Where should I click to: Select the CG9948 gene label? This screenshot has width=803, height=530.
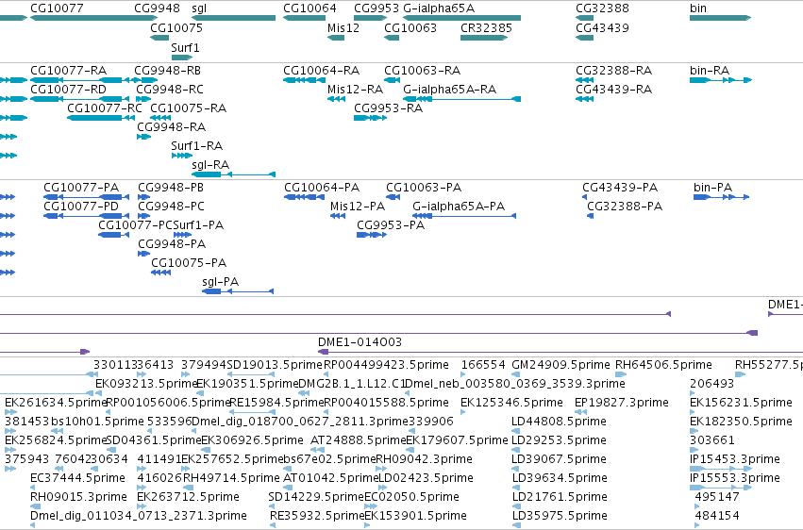(158, 8)
